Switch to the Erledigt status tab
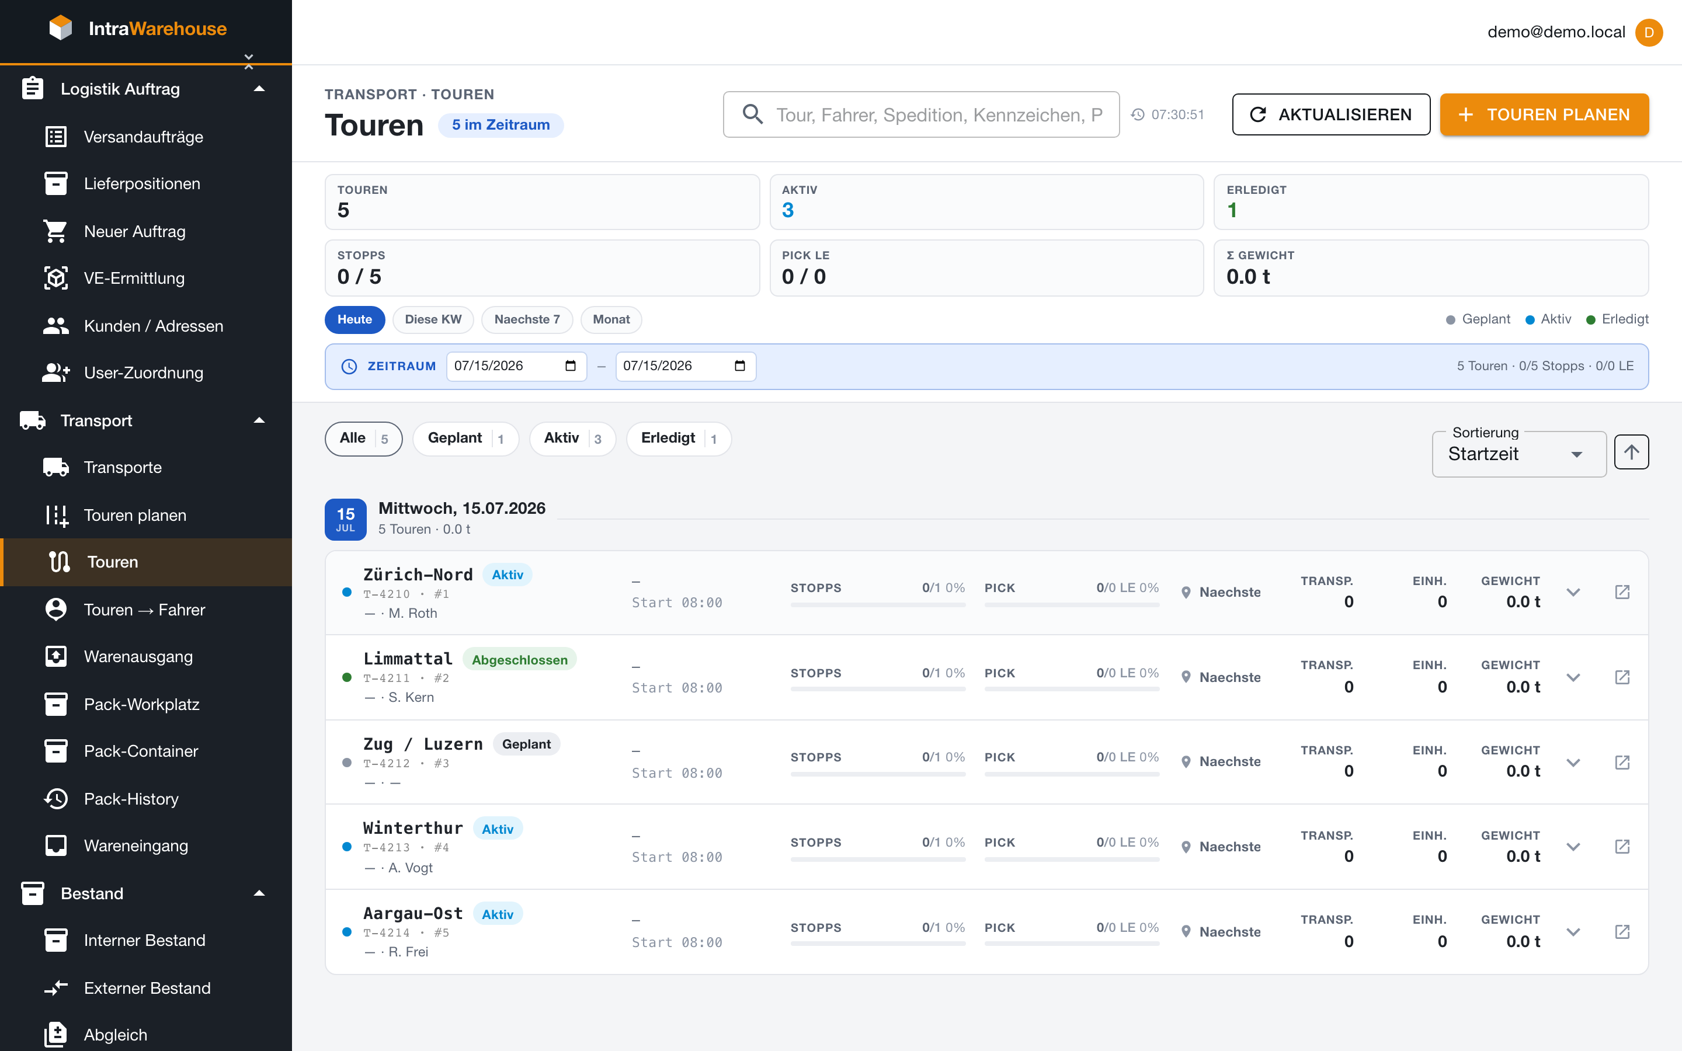This screenshot has width=1682, height=1051. (679, 439)
